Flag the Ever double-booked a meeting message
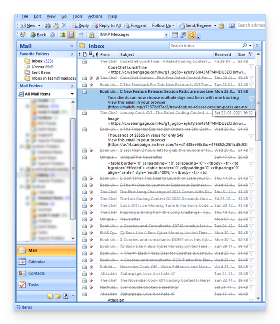 [251, 287]
